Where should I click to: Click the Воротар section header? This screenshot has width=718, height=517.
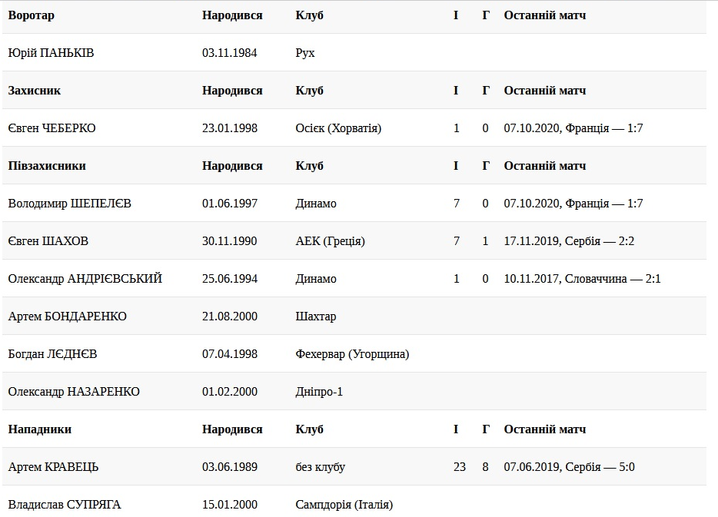click(x=31, y=15)
